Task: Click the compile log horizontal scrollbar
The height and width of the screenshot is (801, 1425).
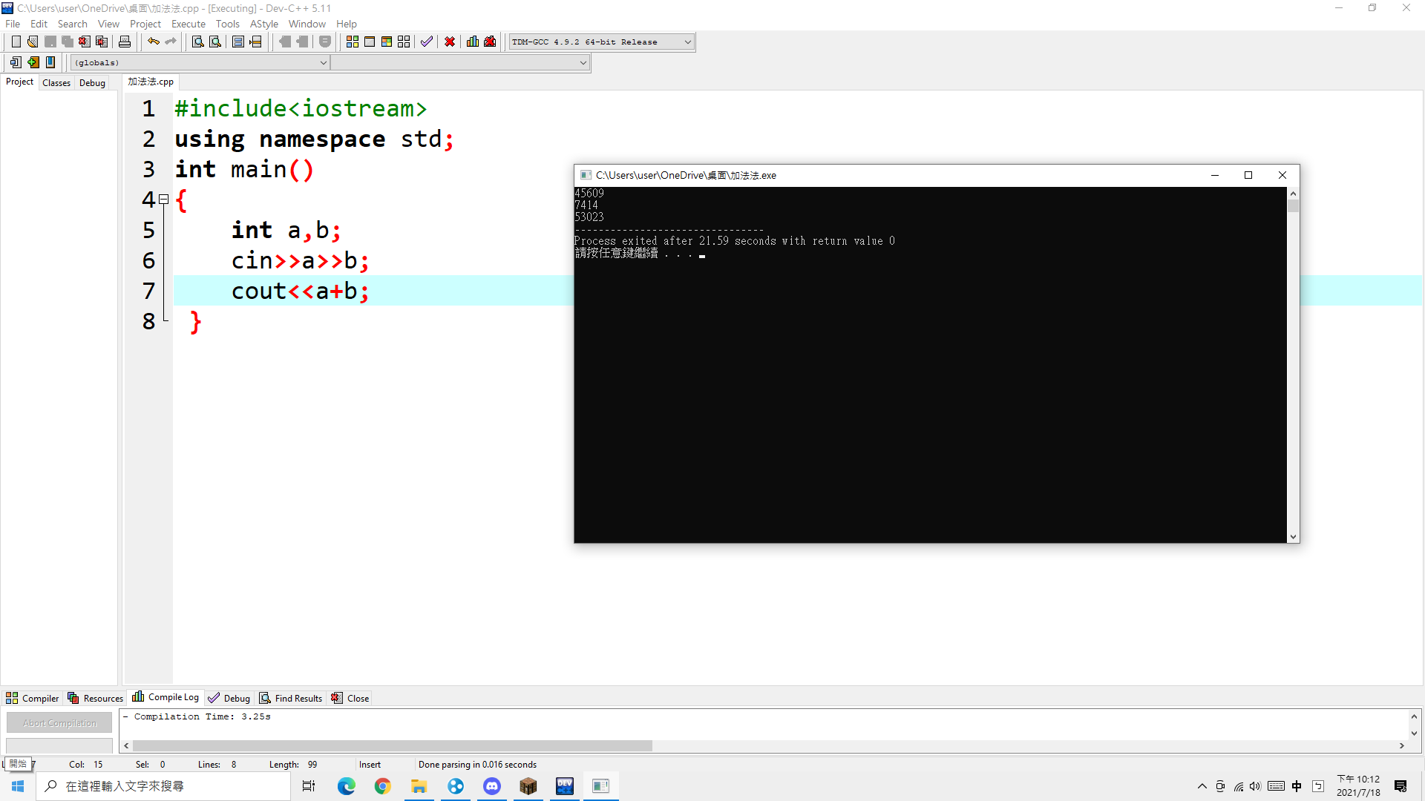Action: pos(392,745)
